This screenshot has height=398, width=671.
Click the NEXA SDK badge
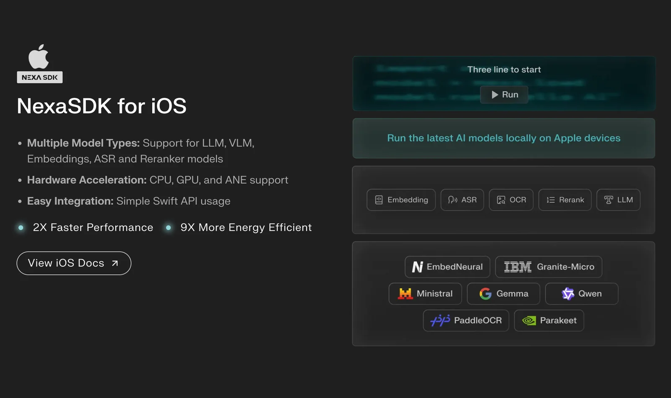point(40,77)
